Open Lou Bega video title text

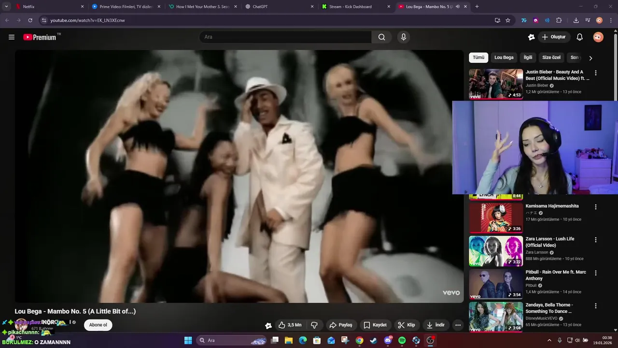(75, 311)
